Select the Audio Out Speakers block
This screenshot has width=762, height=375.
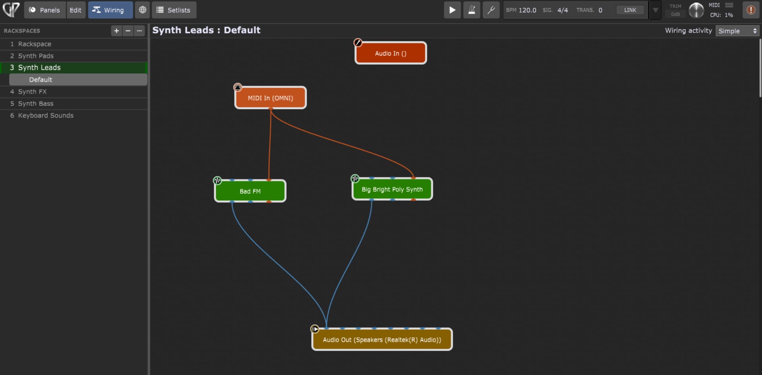(x=382, y=340)
